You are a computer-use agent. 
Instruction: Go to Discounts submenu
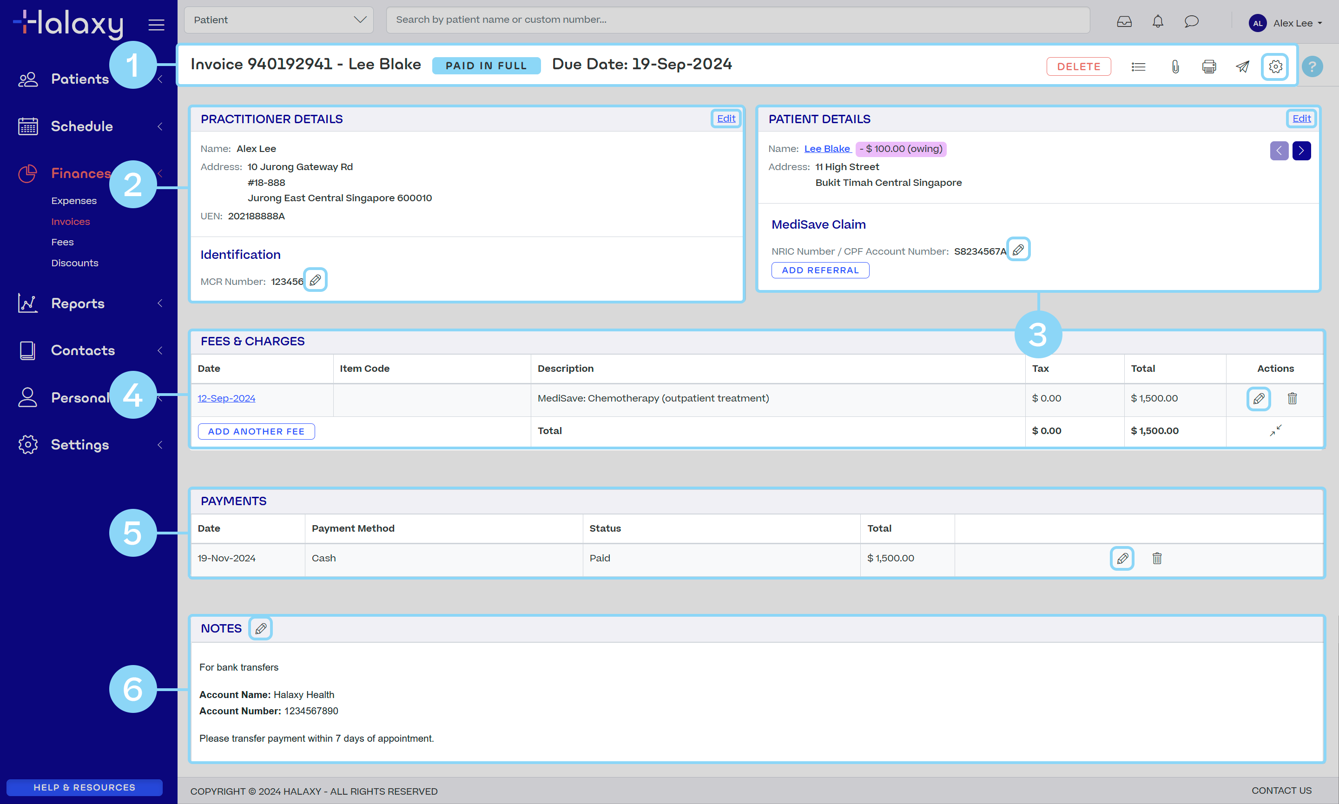75,263
